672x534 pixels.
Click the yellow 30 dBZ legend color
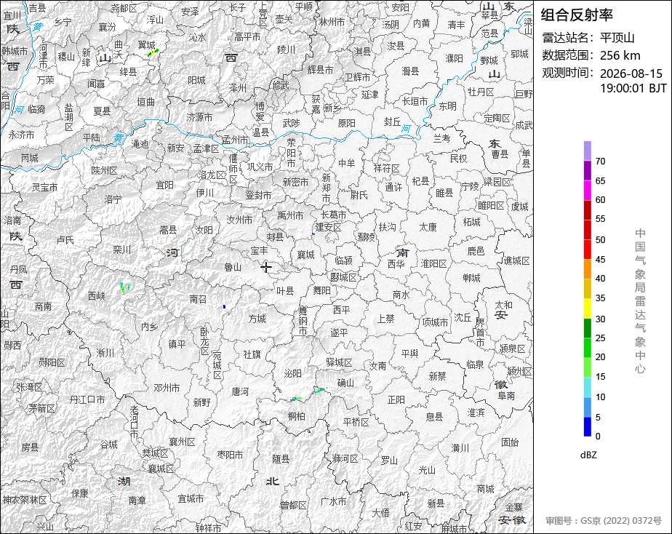pyautogui.click(x=587, y=308)
